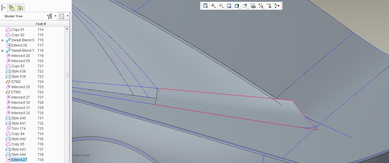Viewport: 389px width, 163px height.
Task: Select Swept Blend 7 in the tree
Action: pyautogui.click(x=23, y=51)
